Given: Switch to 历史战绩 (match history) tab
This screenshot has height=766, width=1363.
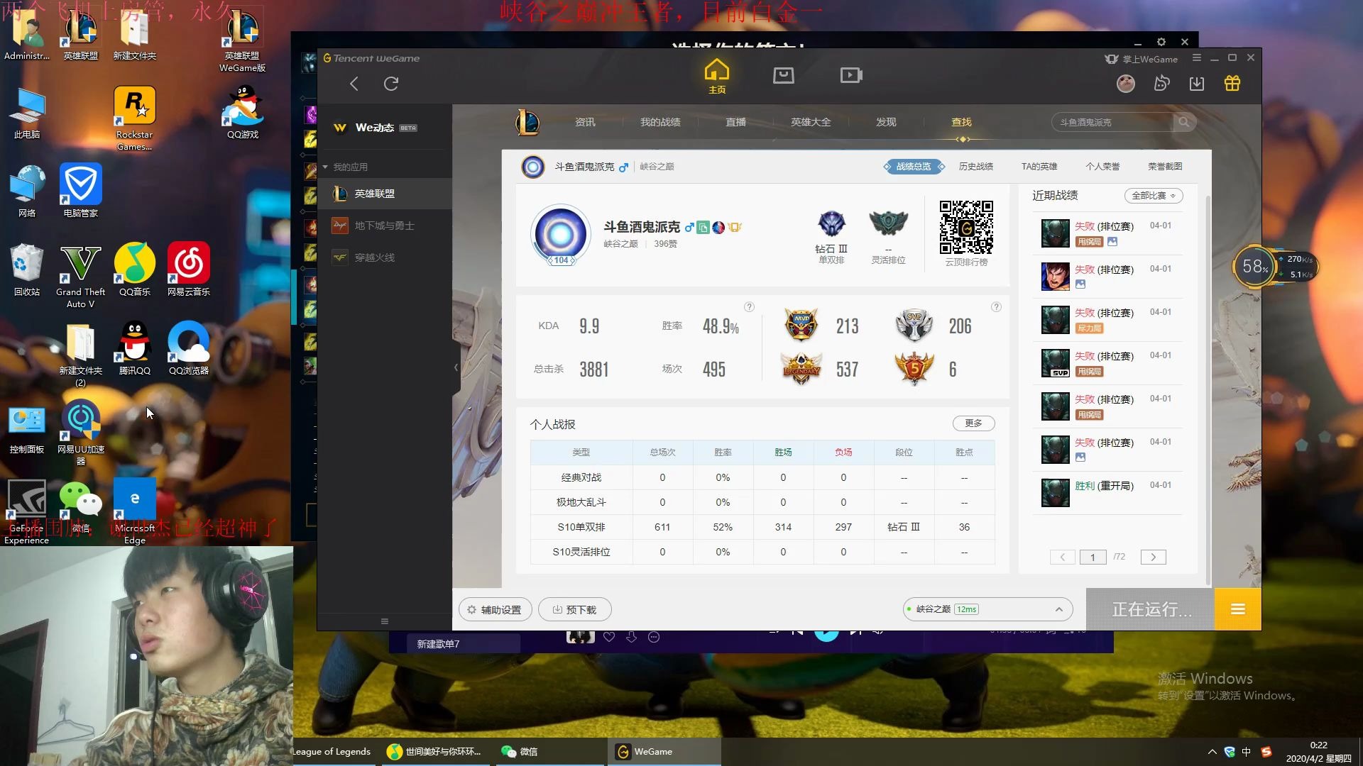Looking at the screenshot, I should 976,165.
